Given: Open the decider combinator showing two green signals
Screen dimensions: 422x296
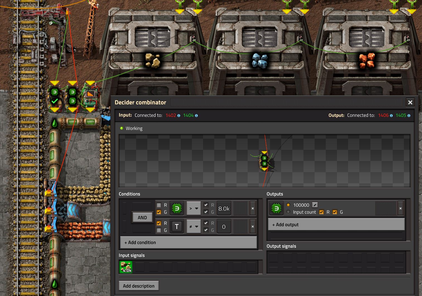Looking at the screenshot, I should (73, 97).
